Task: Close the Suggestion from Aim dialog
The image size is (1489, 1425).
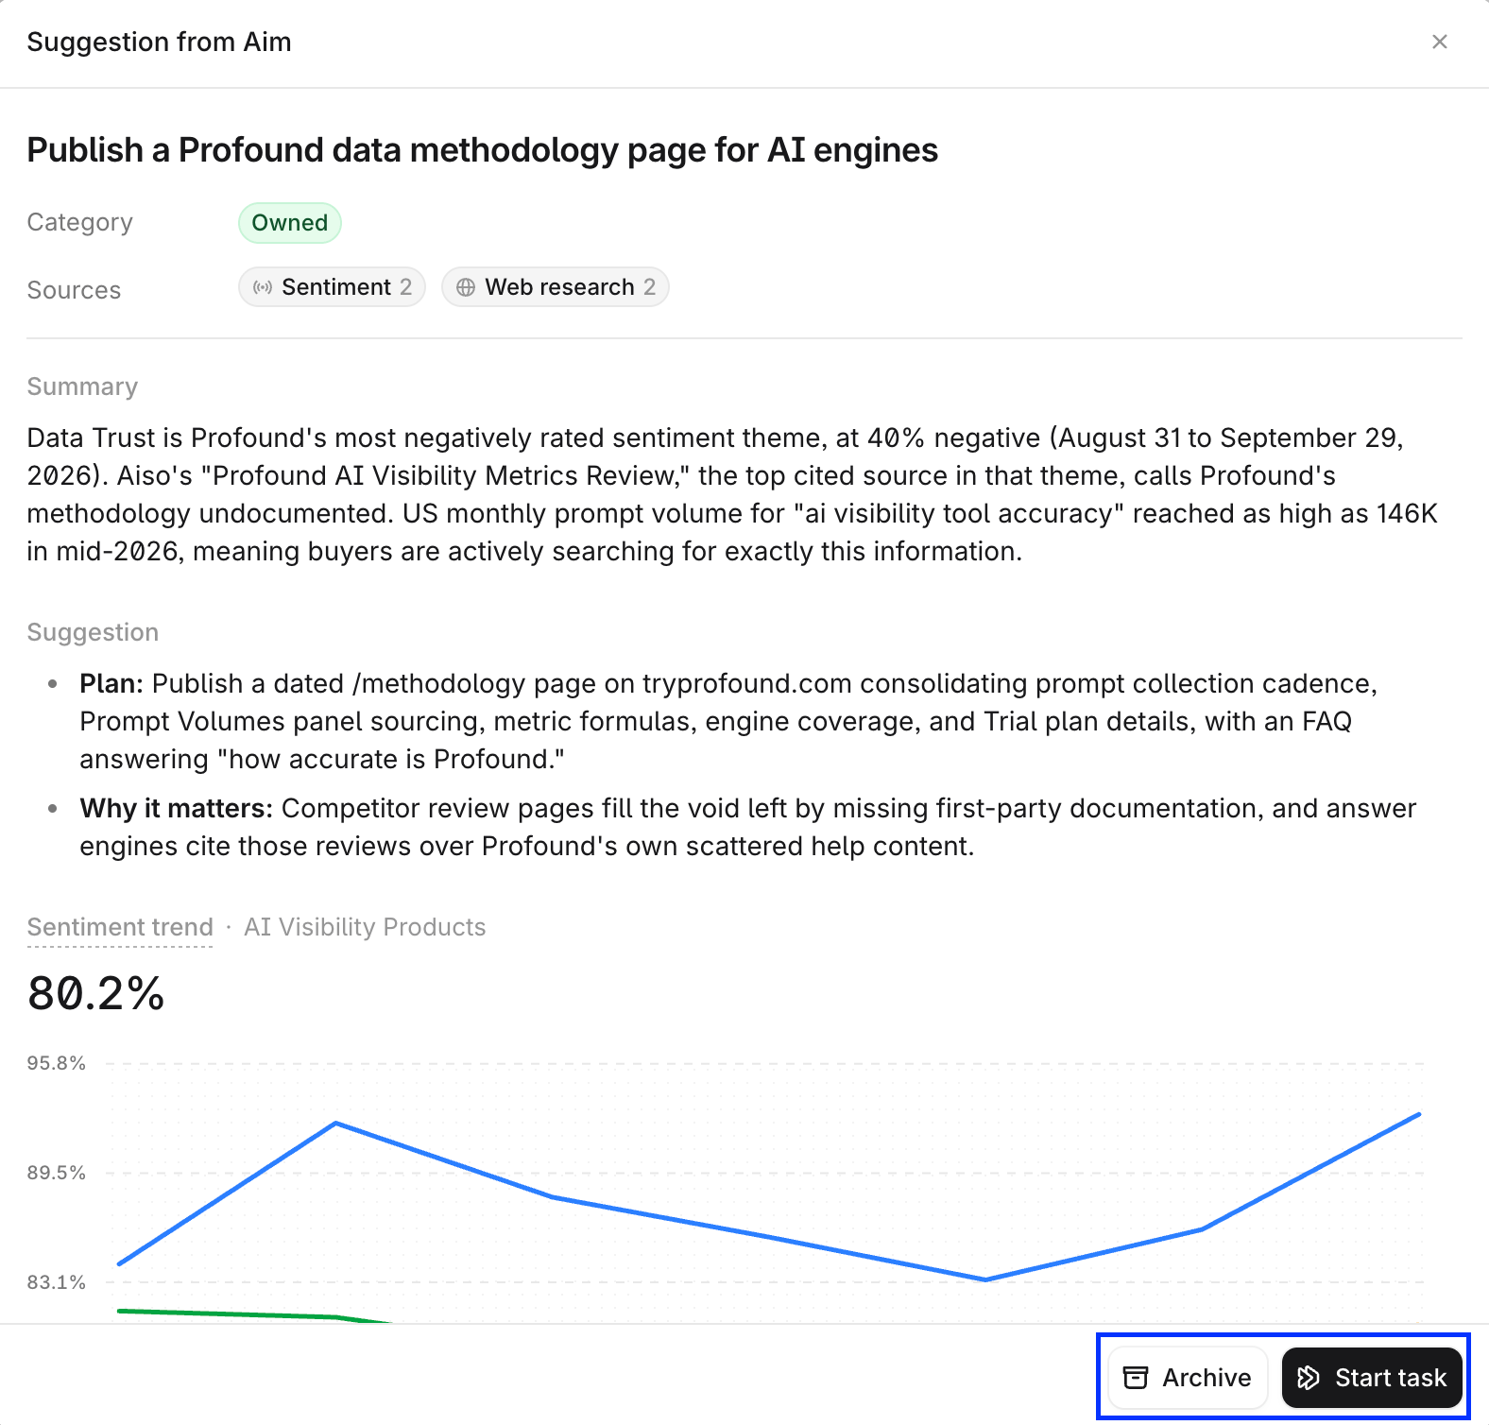Action: (1439, 42)
